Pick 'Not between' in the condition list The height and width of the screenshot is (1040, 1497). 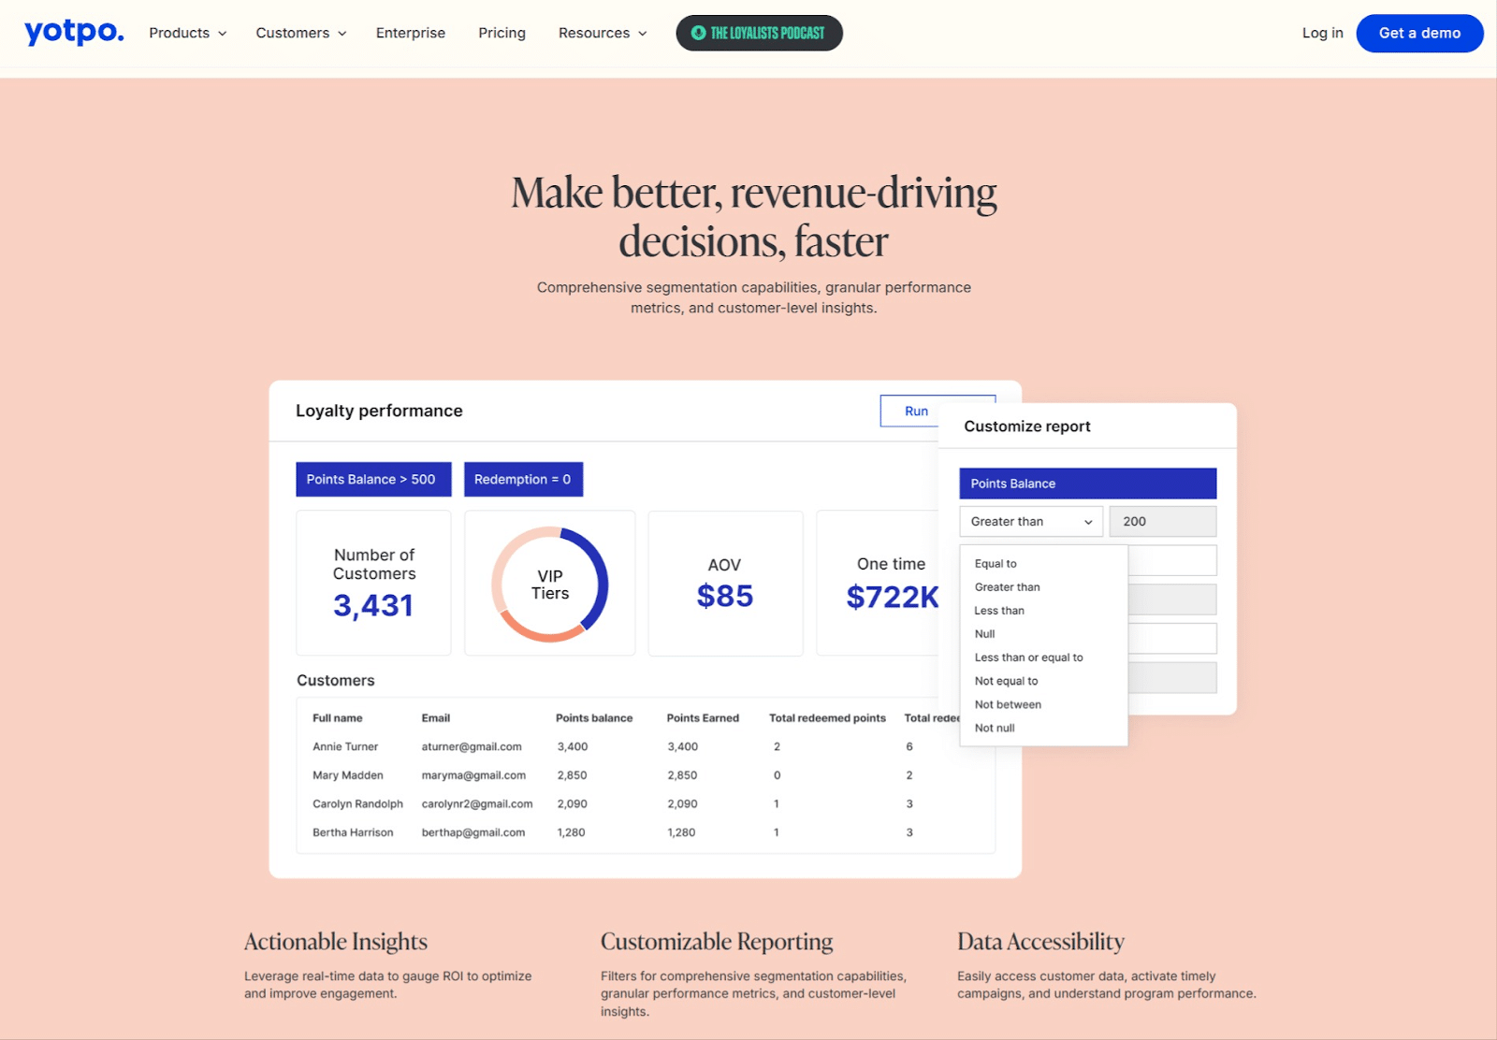pyautogui.click(x=1008, y=704)
